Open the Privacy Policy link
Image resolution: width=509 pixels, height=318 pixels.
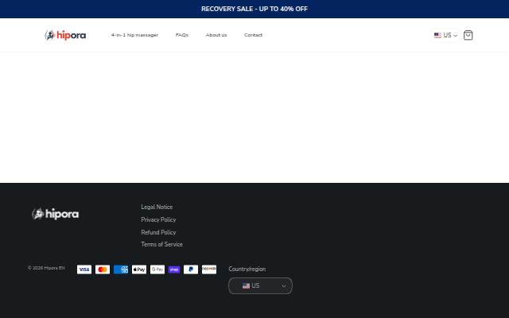tap(158, 219)
